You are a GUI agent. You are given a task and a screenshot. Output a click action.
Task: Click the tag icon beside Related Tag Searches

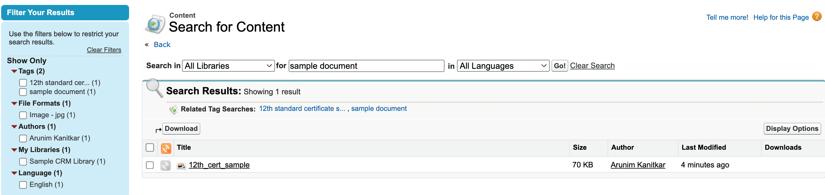coord(173,109)
